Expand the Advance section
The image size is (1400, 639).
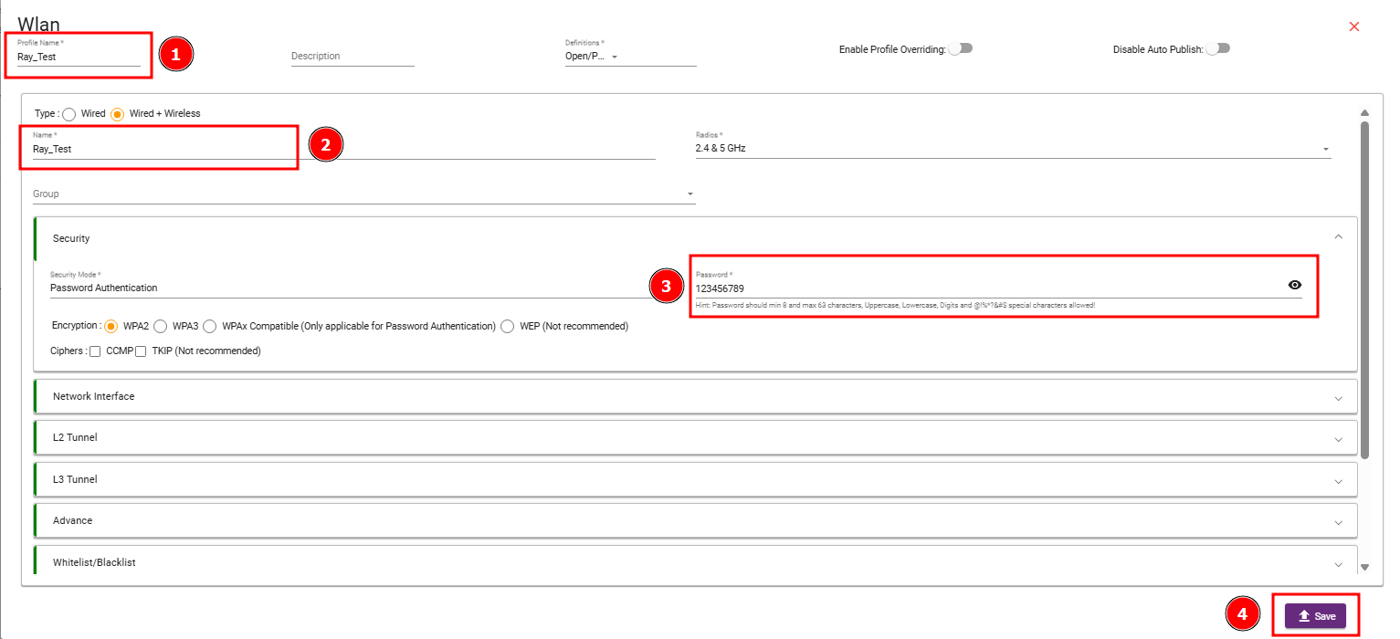click(x=695, y=520)
